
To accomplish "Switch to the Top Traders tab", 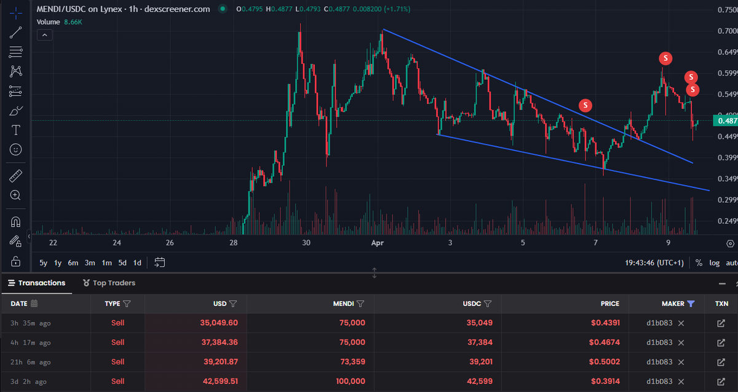I will click(x=109, y=283).
